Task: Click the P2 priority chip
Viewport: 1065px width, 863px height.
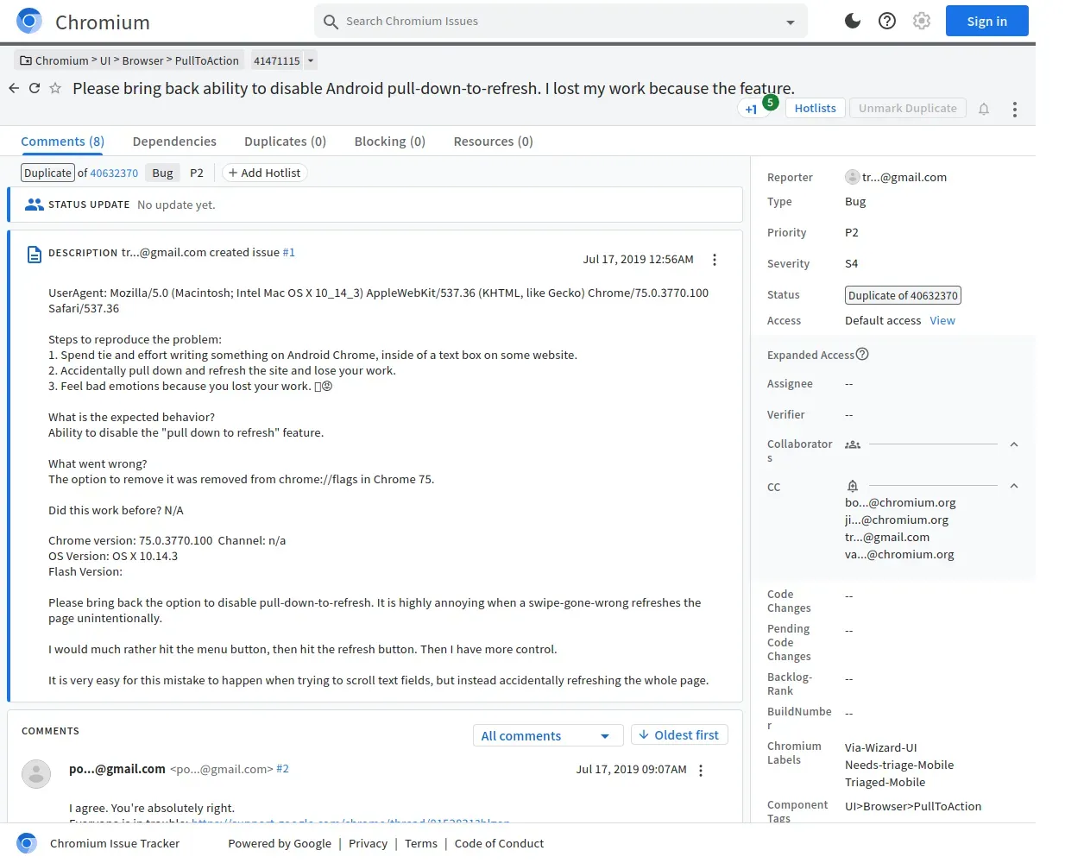Action: 197,173
